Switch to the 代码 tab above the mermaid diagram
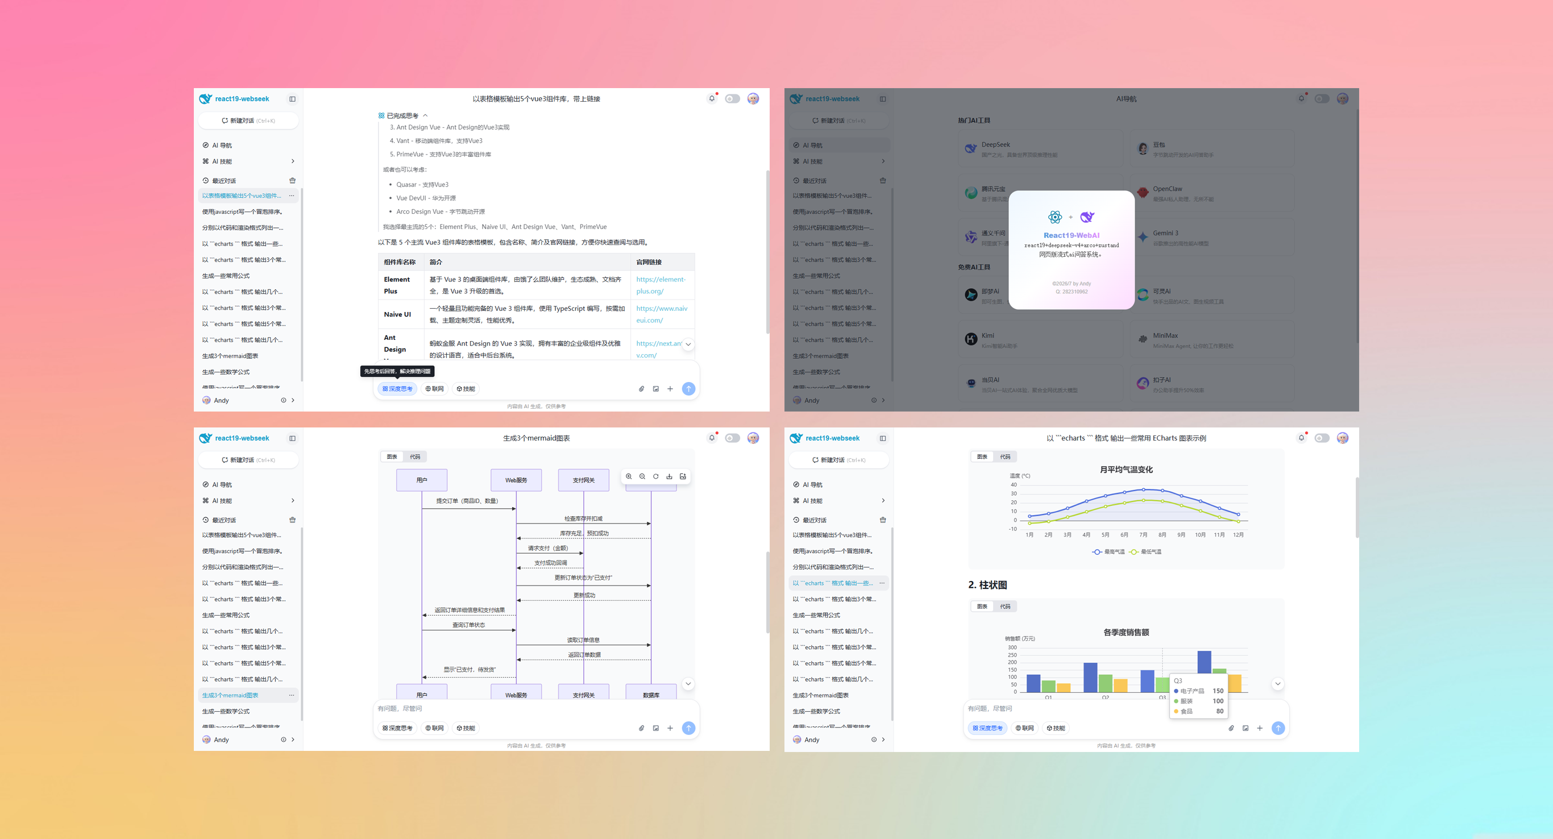 point(416,457)
